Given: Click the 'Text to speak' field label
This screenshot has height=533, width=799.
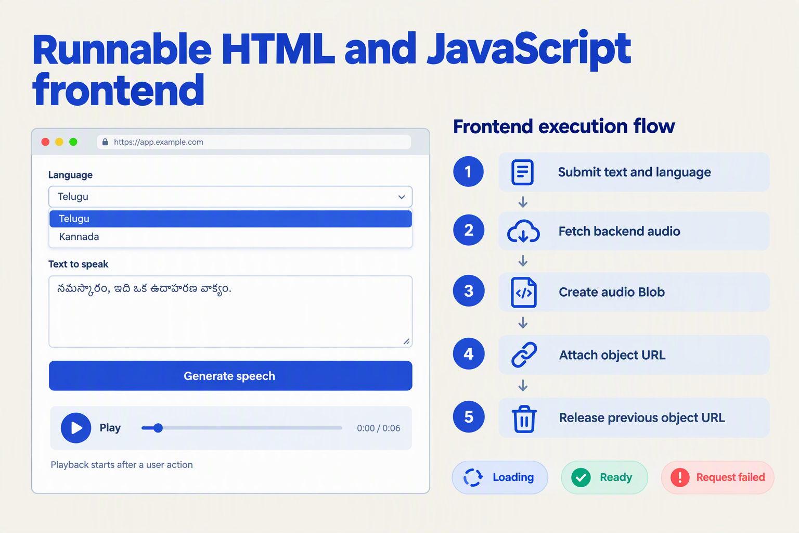Looking at the screenshot, I should (x=79, y=264).
